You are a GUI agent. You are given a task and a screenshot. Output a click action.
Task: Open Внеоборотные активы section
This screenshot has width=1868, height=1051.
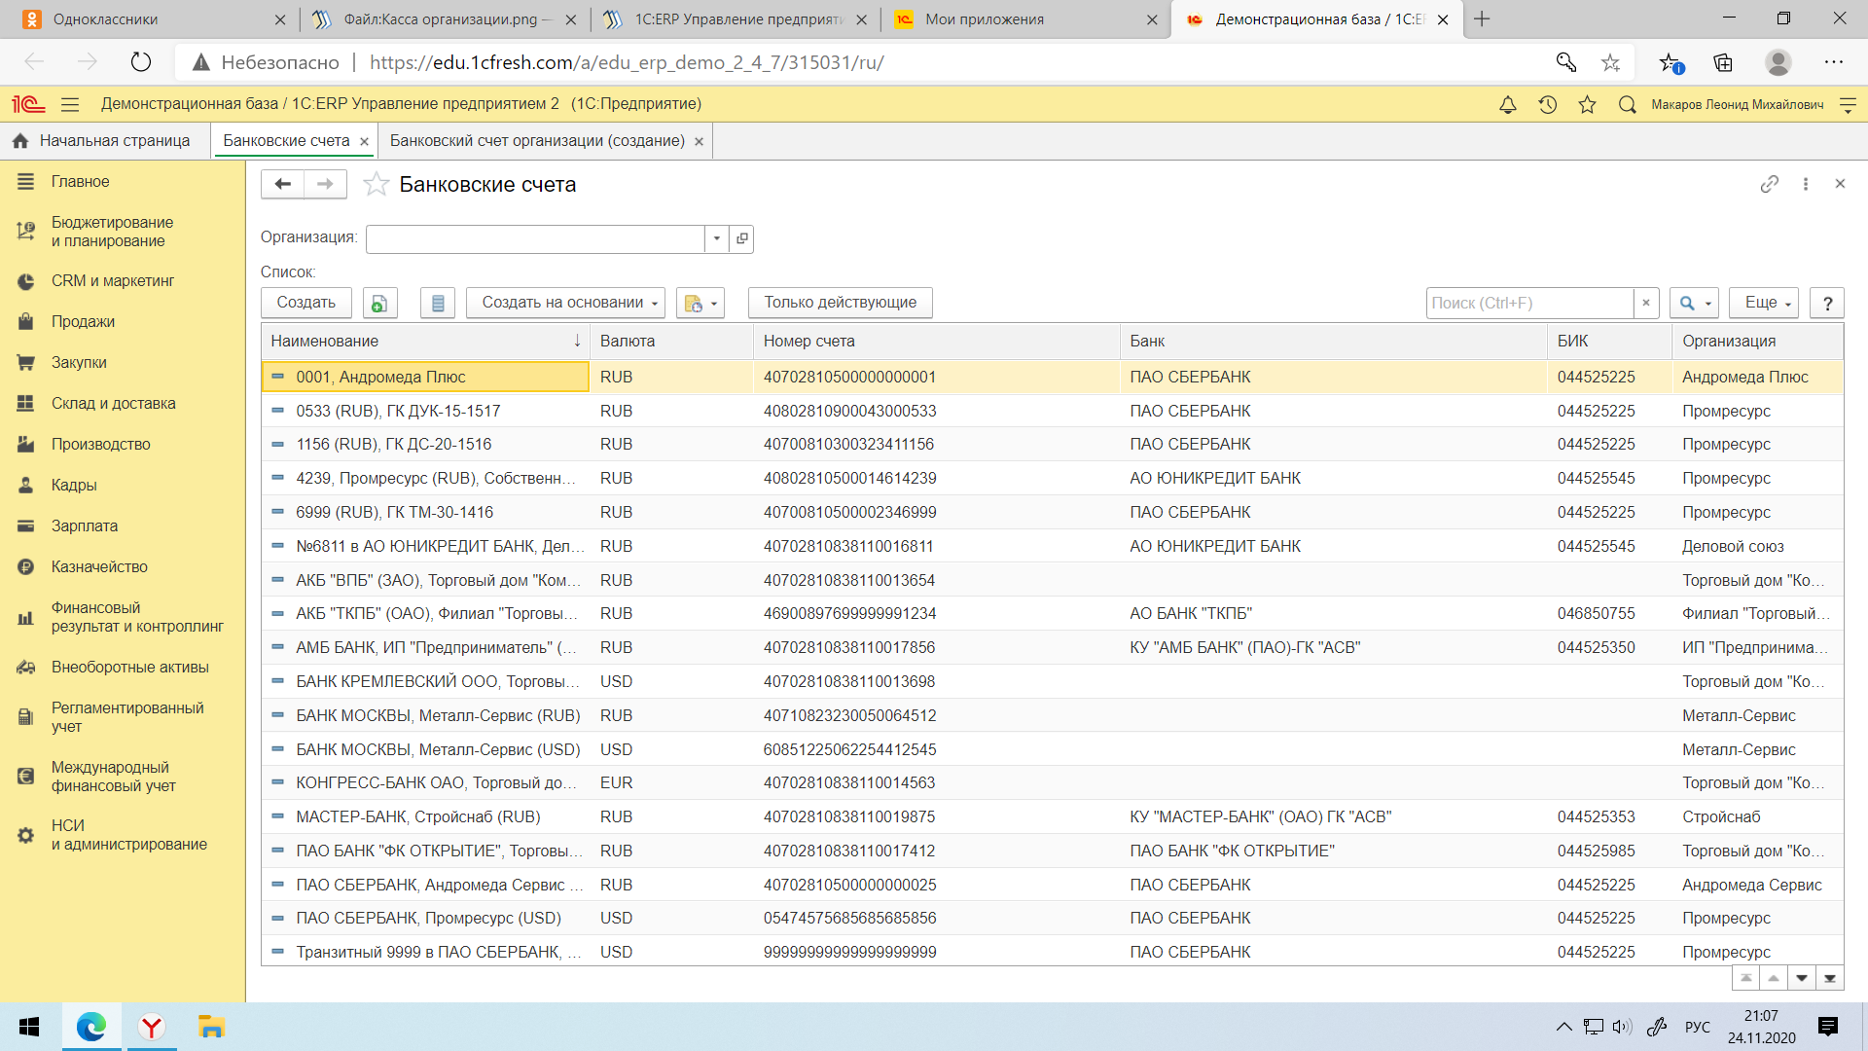point(123,668)
